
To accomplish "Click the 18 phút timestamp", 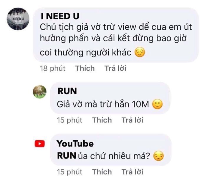I will coord(53,68).
